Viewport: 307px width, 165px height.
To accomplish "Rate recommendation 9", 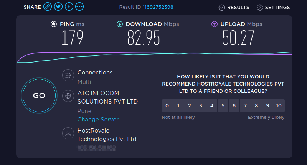I will tap(267, 105).
